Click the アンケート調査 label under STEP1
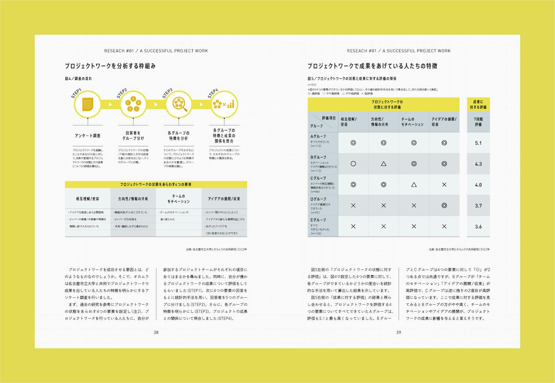This screenshot has width=555, height=383. [x=87, y=136]
